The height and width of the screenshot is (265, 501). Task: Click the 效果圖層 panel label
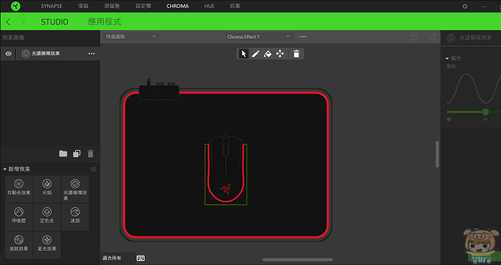[x=13, y=38]
